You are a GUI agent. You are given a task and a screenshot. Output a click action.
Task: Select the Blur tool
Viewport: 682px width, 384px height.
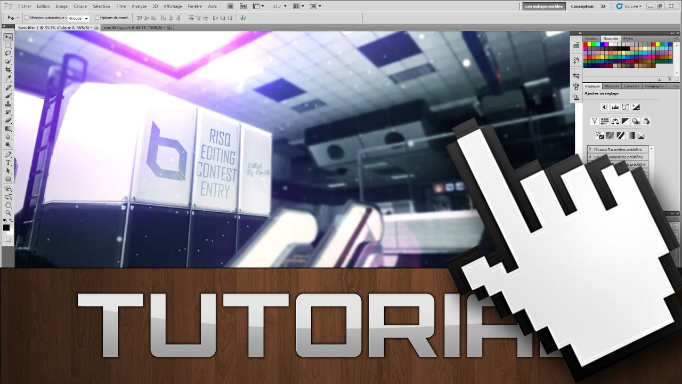(9, 137)
